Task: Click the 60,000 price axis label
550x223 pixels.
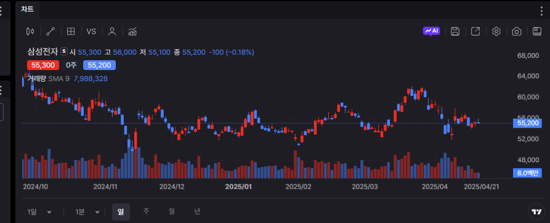Action: click(528, 97)
